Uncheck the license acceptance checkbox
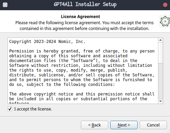The height and width of the screenshot is (133, 170). [x=10, y=109]
